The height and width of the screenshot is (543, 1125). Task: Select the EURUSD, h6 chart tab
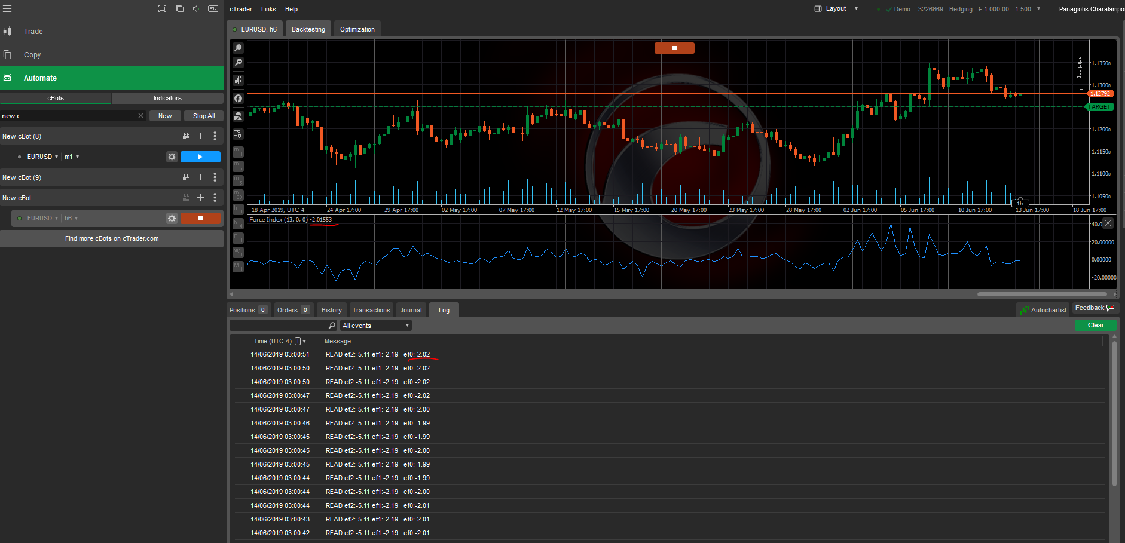tap(255, 29)
